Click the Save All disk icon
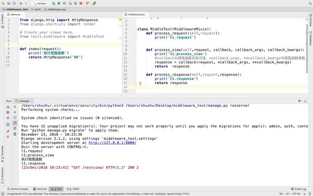 9,3
